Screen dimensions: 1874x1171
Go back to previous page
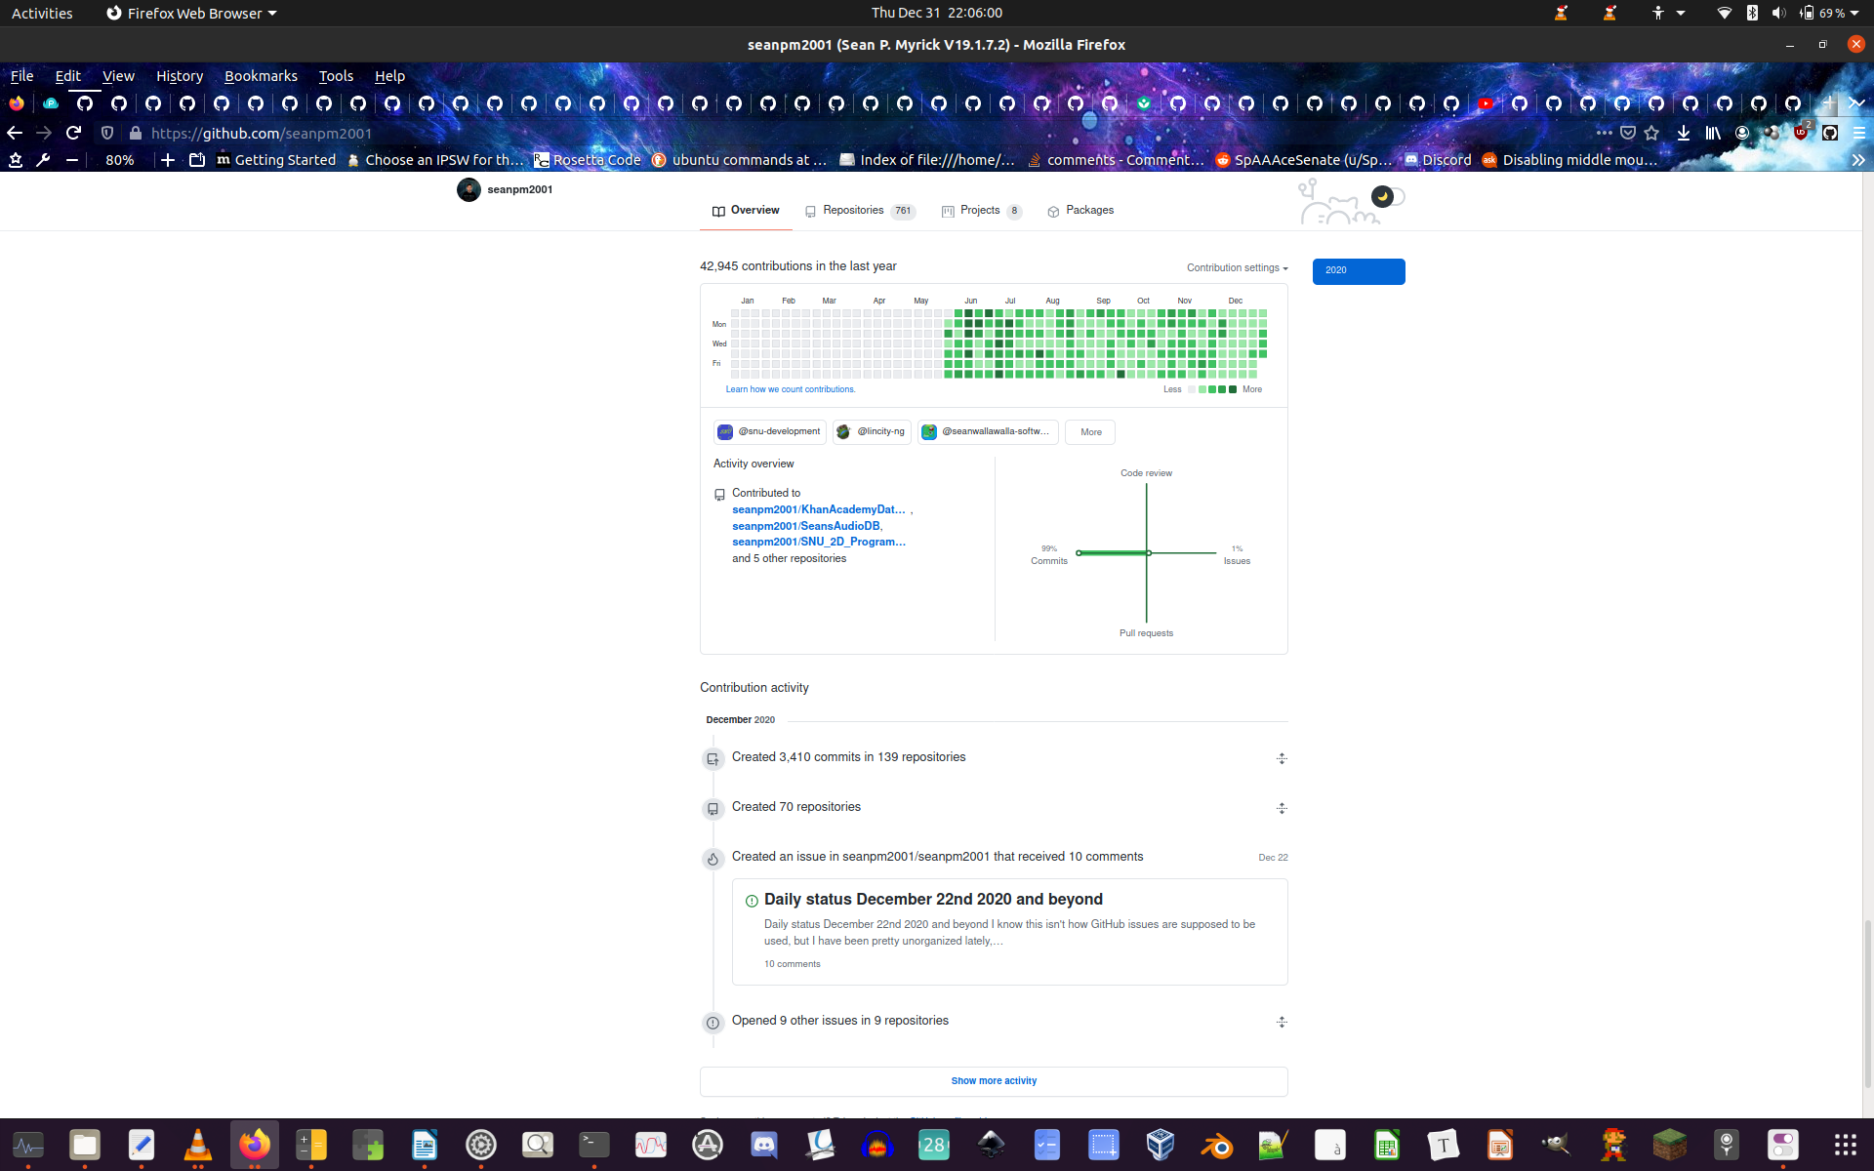(15, 133)
